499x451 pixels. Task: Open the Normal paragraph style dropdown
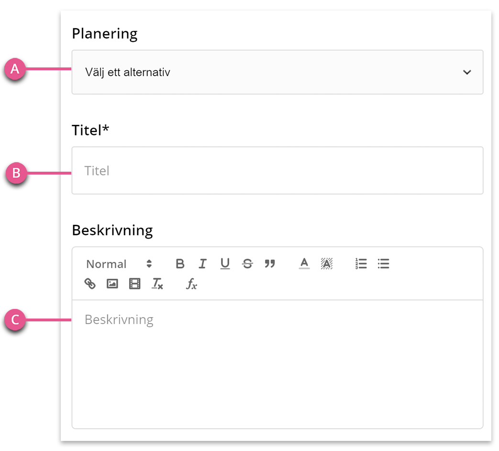(119, 264)
